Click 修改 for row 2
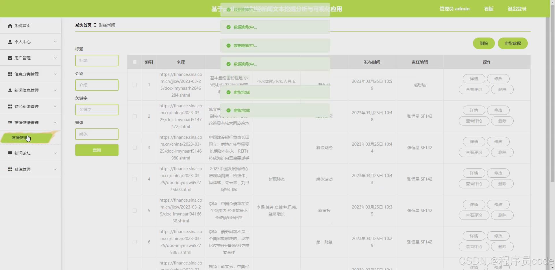Image resolution: width=555 pixels, height=270 pixels. coord(498,110)
